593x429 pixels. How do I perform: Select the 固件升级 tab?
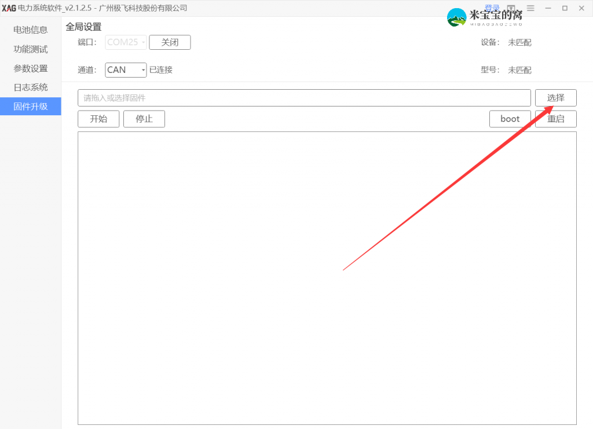point(31,107)
